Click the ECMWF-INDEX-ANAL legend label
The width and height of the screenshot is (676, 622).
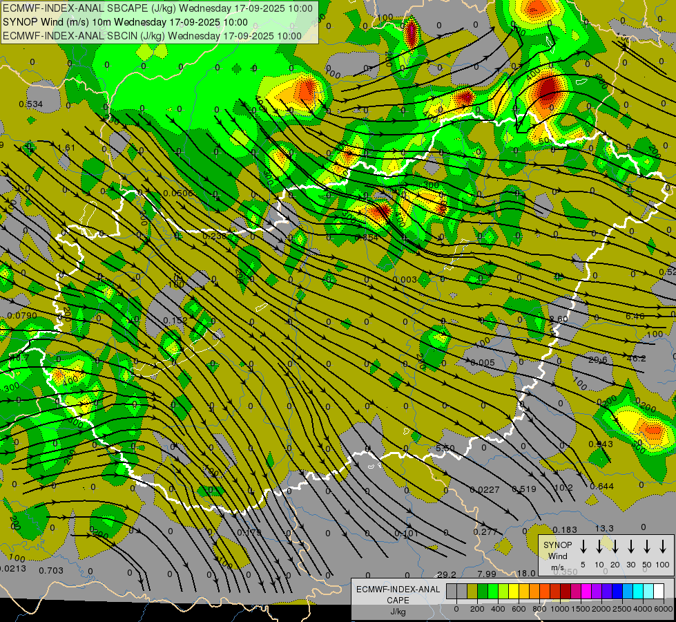pyautogui.click(x=398, y=590)
